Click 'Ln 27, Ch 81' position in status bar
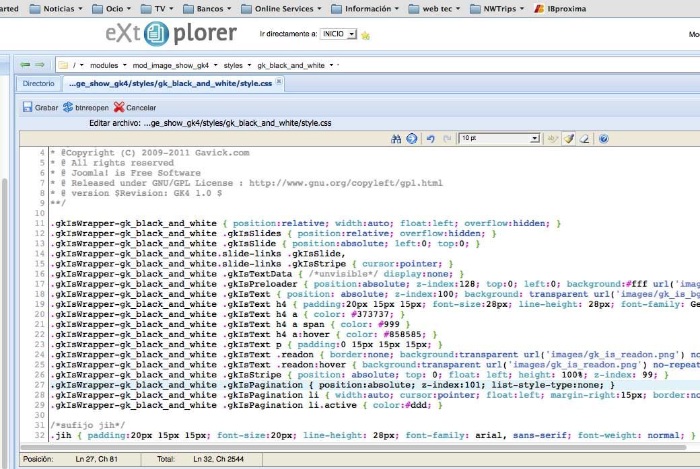 click(96, 459)
